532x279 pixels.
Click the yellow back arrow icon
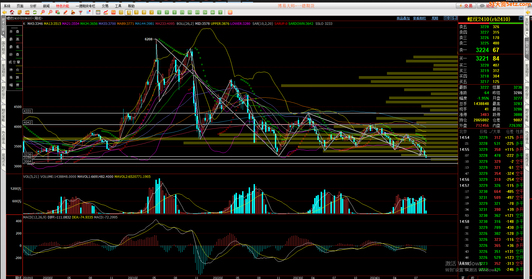pyautogui.click(x=4, y=12)
